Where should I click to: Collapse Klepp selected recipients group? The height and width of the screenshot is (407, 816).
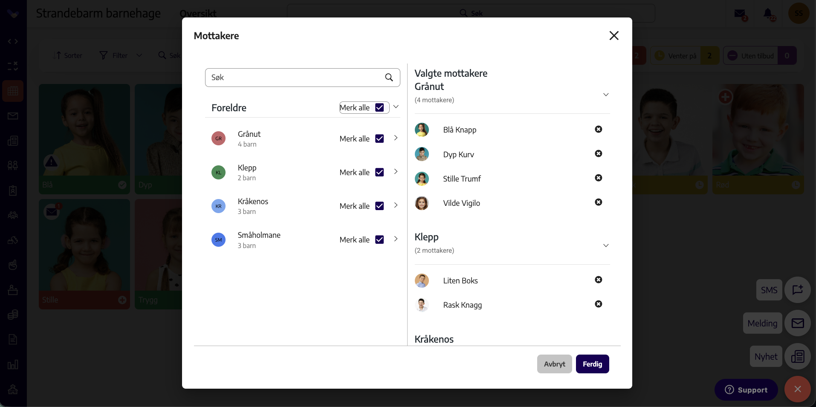606,245
